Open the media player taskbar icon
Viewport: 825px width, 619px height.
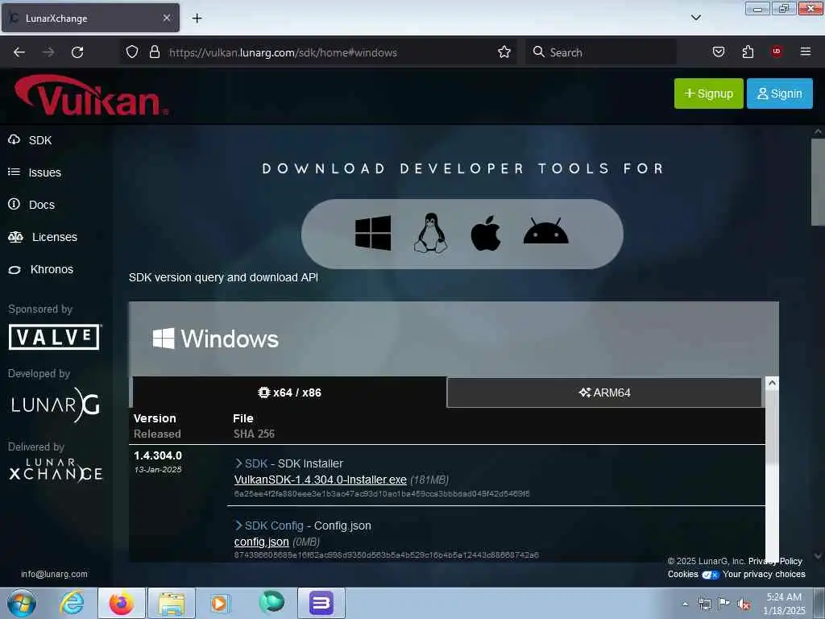pyautogui.click(x=219, y=603)
